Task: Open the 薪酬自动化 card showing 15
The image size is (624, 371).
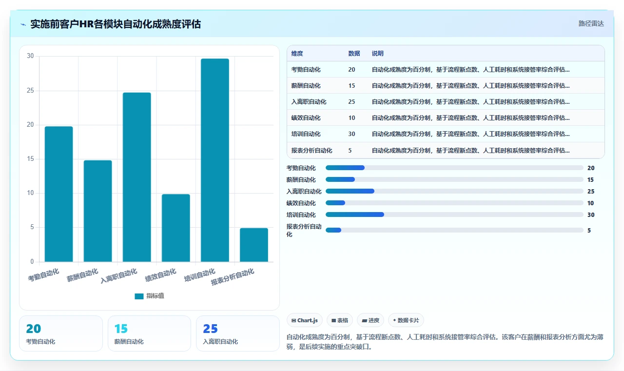Action: [149, 333]
